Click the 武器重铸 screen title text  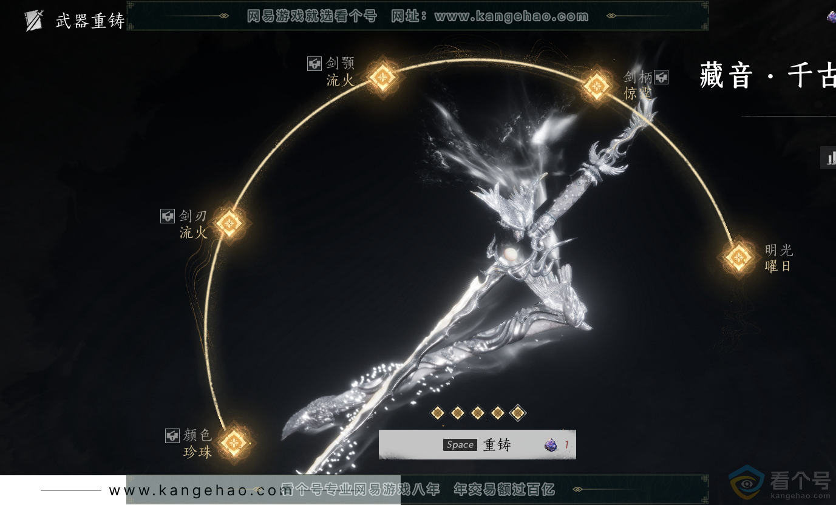point(90,21)
